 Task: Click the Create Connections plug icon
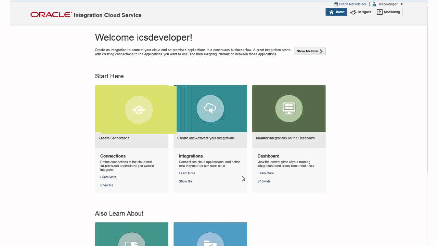(x=139, y=110)
